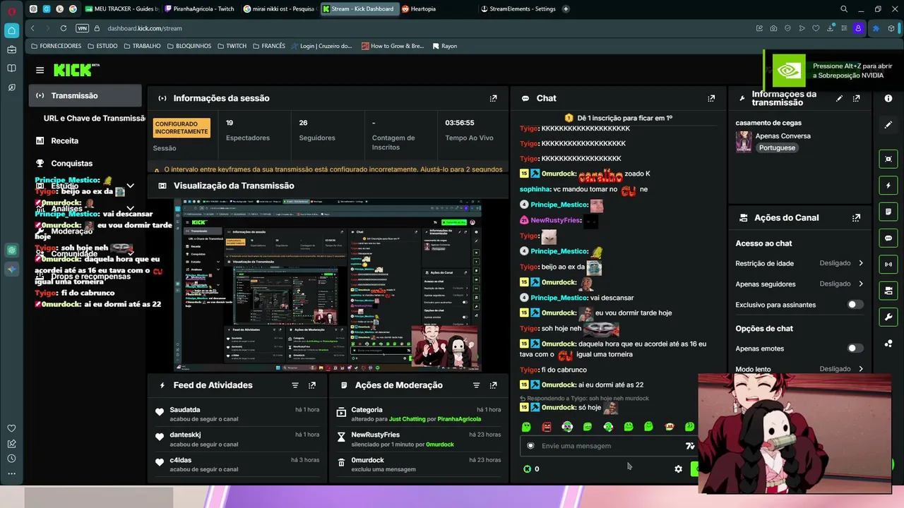904x508 pixels.
Task: Open a new browser tab
Action: tap(566, 9)
